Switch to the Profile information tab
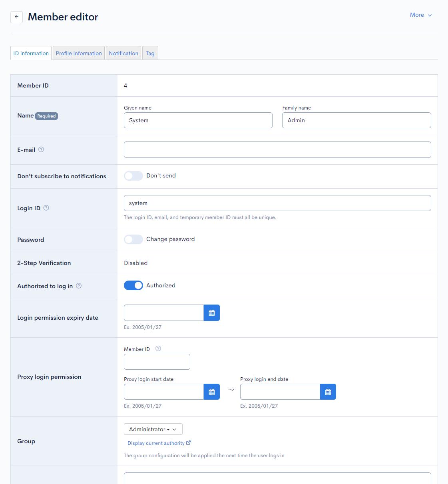This screenshot has width=448, height=484. tap(78, 53)
